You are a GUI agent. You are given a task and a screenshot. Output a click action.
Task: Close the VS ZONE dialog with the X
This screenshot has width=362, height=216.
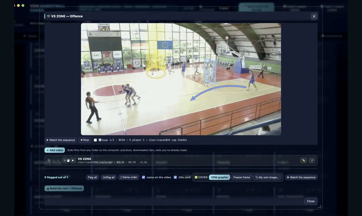[x=314, y=16]
